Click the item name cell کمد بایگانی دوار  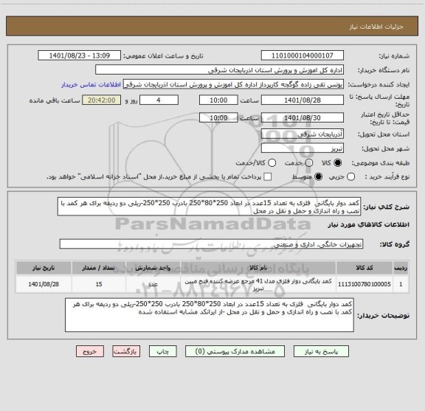[258, 284]
